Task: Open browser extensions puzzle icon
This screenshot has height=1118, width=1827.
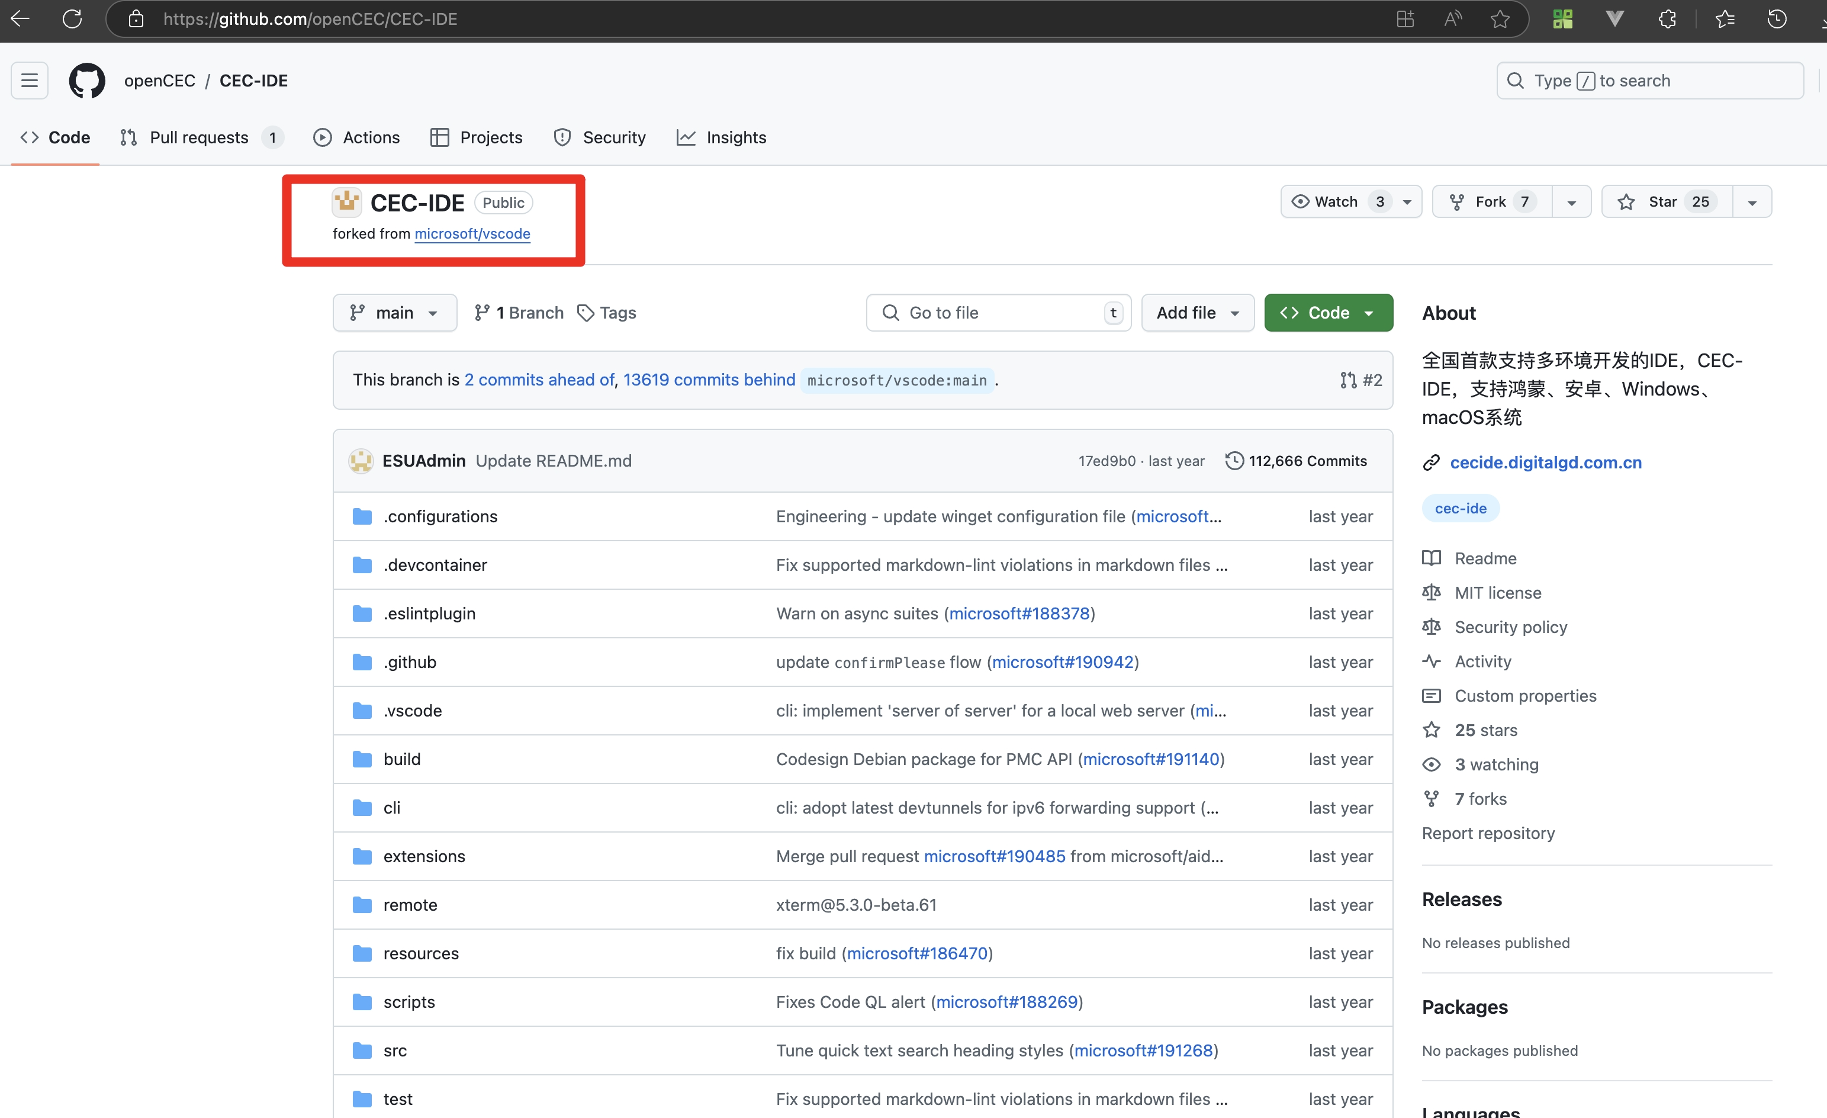Action: click(x=1668, y=18)
